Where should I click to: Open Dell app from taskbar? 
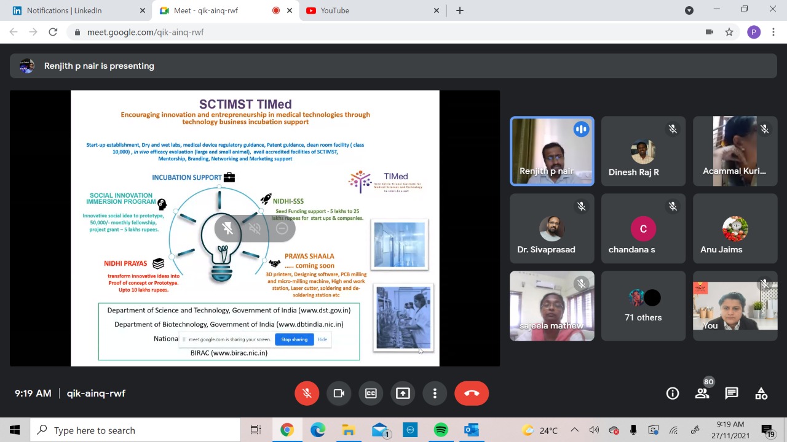(x=410, y=430)
